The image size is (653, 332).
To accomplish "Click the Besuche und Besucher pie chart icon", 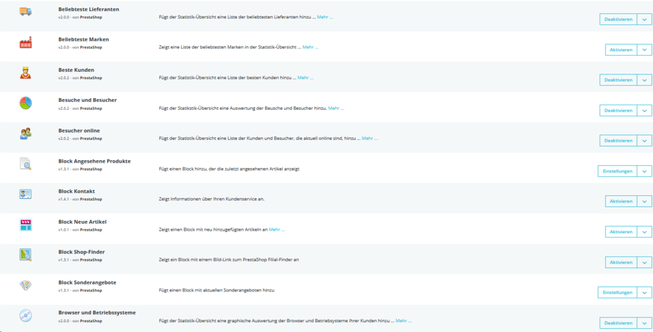I will [x=25, y=103].
